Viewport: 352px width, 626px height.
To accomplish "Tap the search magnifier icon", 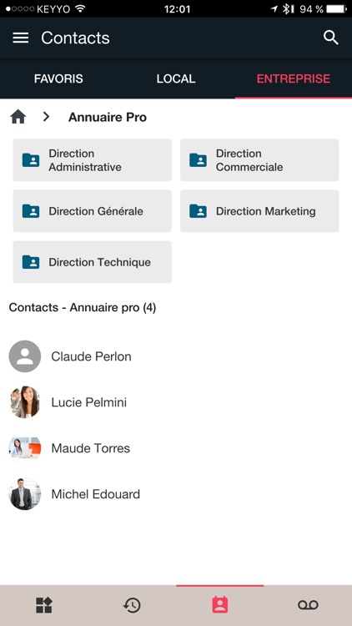I will (331, 38).
